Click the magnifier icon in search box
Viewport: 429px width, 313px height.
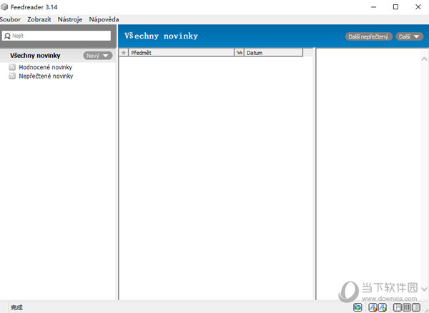coord(7,36)
